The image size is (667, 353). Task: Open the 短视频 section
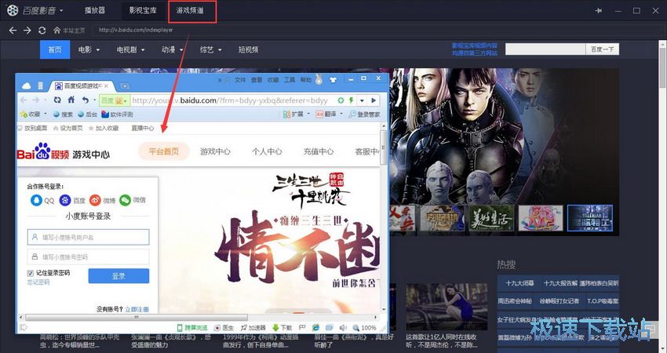[249, 49]
